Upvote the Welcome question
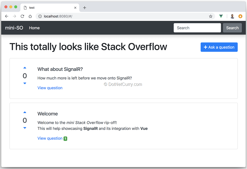 pos(25,112)
